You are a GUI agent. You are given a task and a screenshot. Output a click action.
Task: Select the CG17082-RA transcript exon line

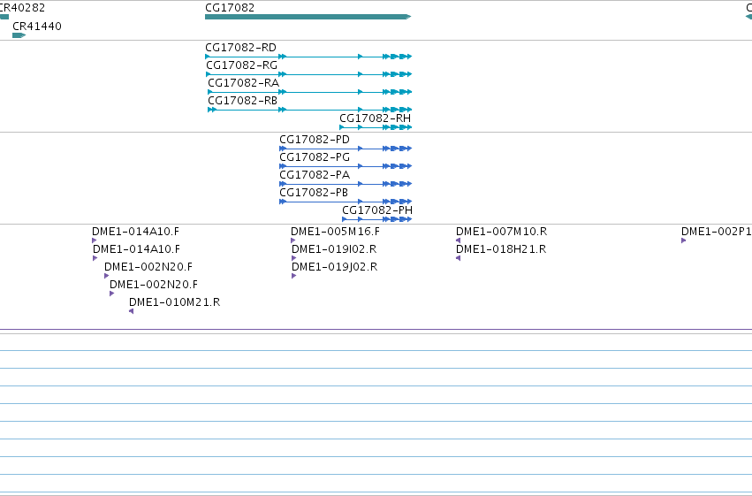(310, 92)
